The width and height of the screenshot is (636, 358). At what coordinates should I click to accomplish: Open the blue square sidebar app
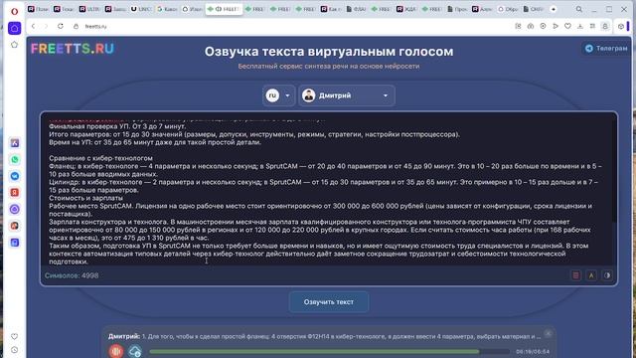(x=15, y=243)
